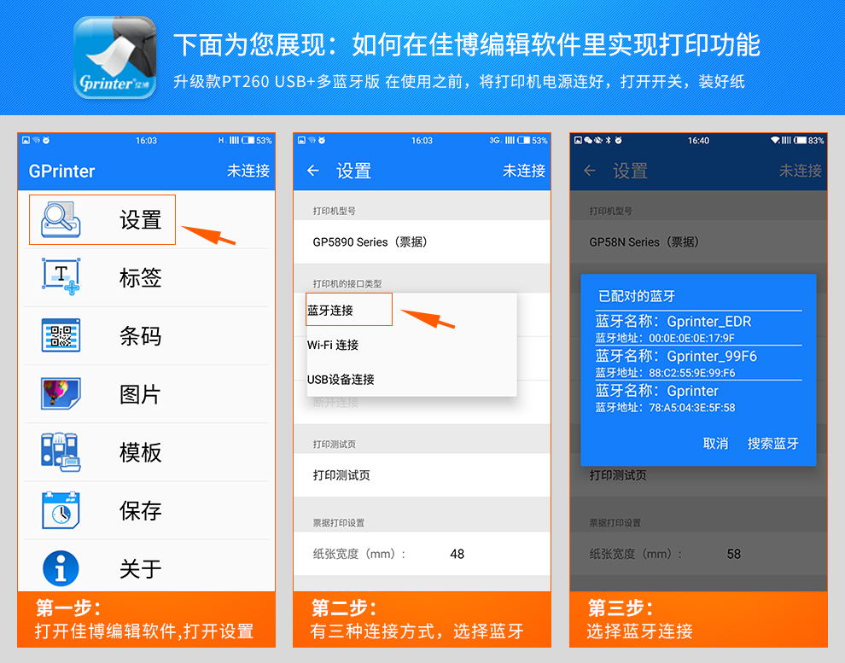Tap 打印测试页 row in second phone
The image size is (845, 663).
click(422, 475)
